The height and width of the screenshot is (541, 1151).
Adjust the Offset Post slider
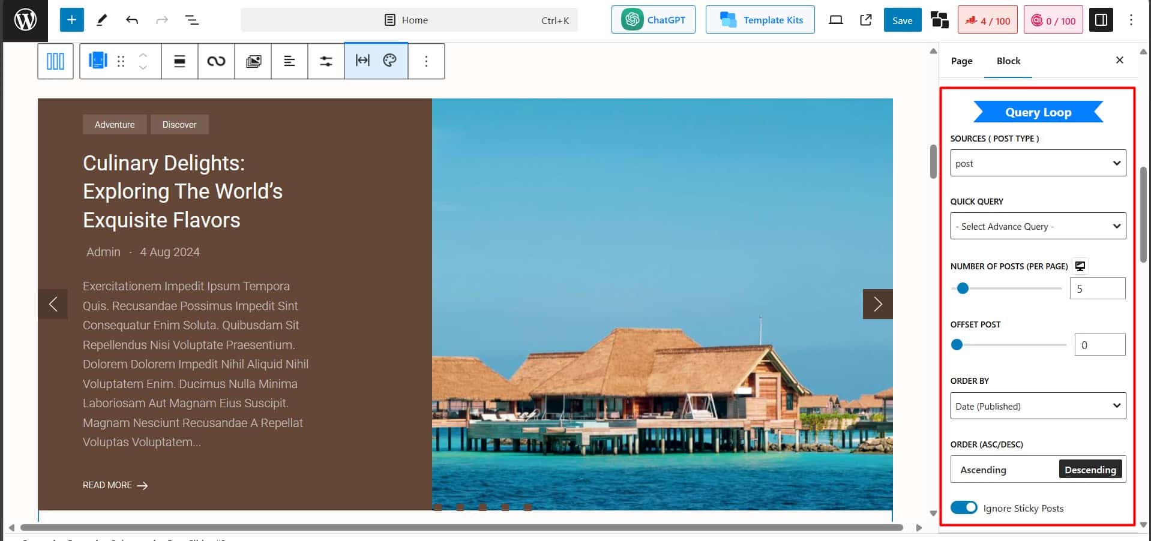click(x=1008, y=345)
